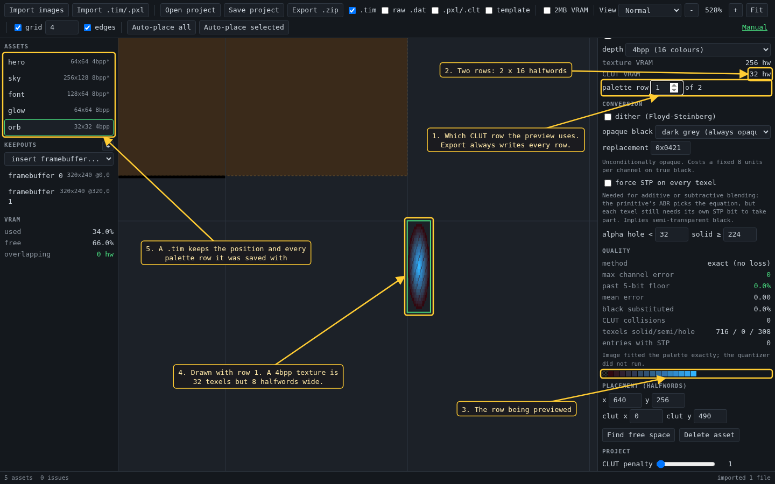The width and height of the screenshot is (775, 484).
Task: Focus the replacement colour field
Action: point(671,148)
